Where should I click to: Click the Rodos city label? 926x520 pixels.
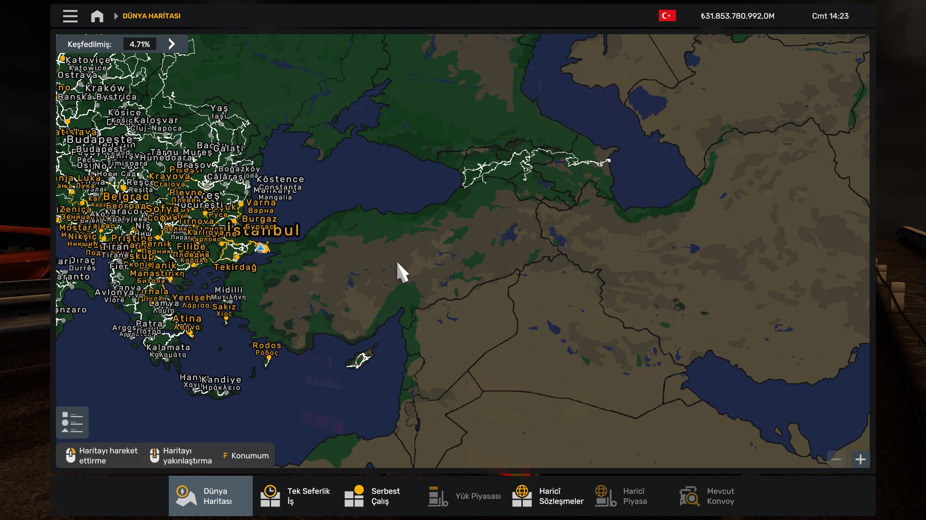(x=267, y=345)
